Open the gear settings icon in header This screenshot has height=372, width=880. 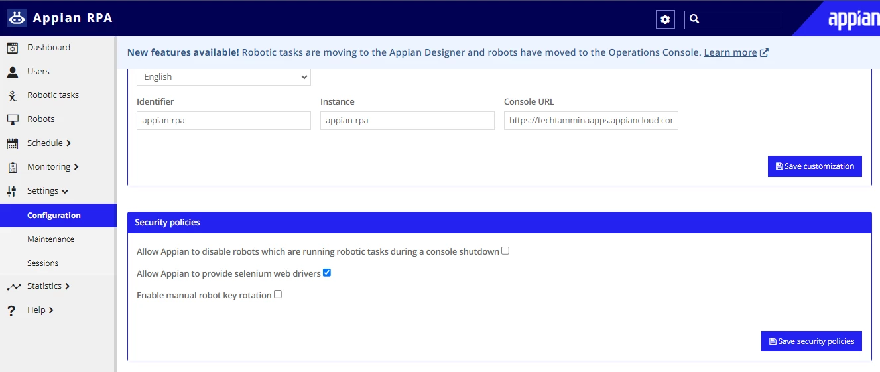[x=665, y=19]
